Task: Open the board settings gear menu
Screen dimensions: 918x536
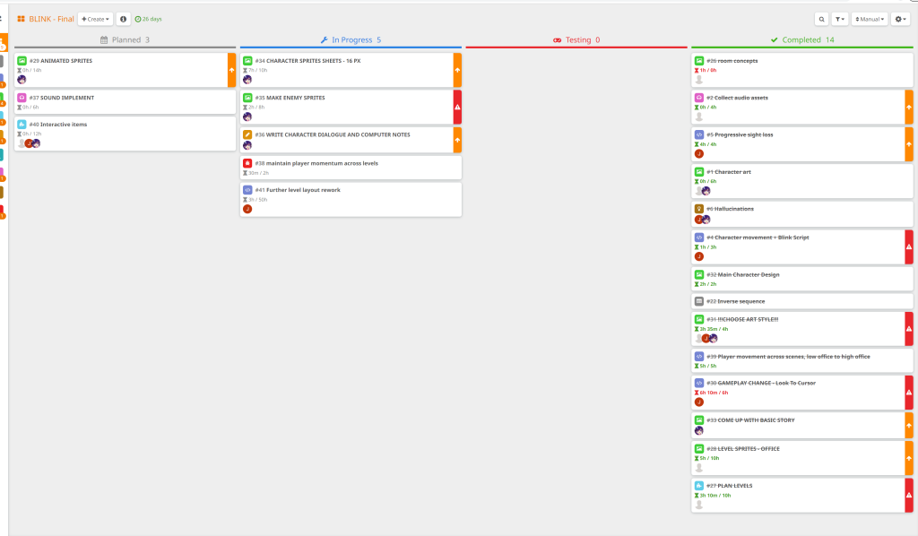Action: pyautogui.click(x=900, y=19)
